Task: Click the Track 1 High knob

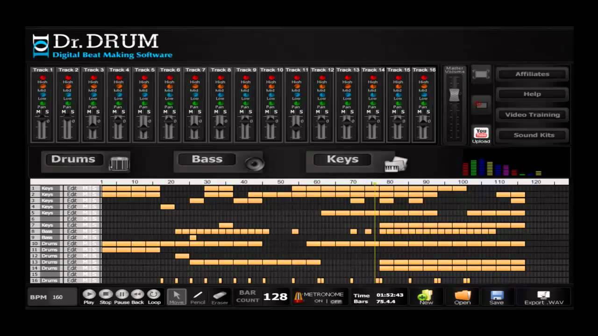Action: (x=43, y=77)
